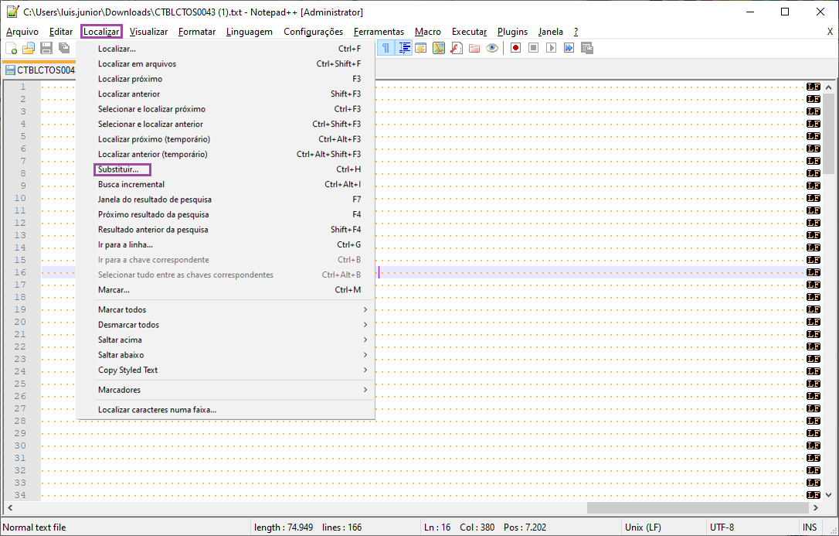This screenshot has width=839, height=536.
Task: Click Save recorded macro icon
Action: click(x=587, y=48)
